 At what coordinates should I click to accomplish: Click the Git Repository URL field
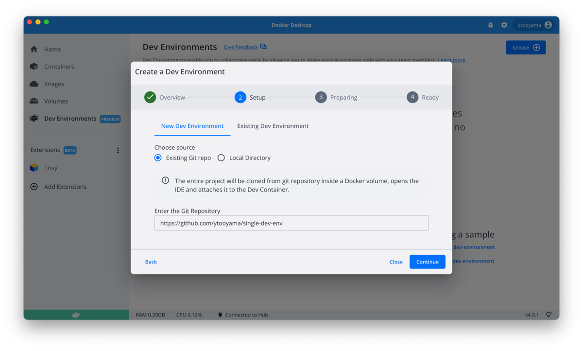(x=291, y=223)
